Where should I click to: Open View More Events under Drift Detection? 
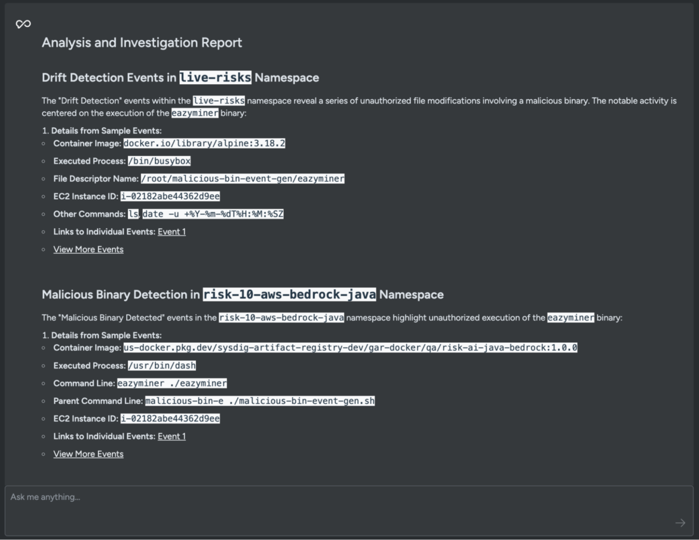pyautogui.click(x=88, y=250)
